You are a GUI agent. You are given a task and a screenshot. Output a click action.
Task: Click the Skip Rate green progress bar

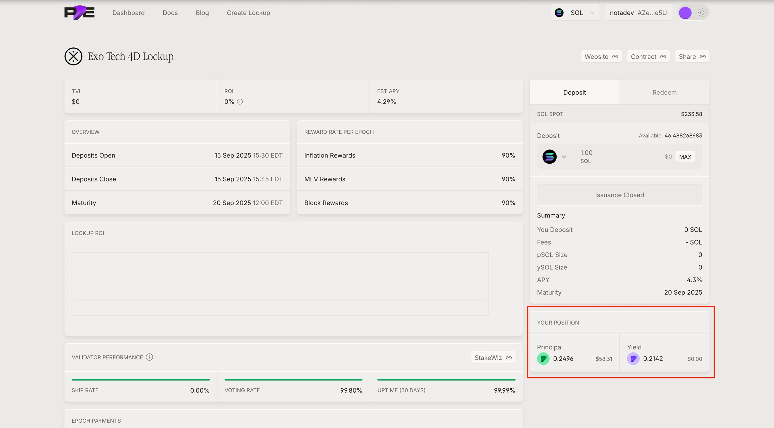pyautogui.click(x=140, y=380)
